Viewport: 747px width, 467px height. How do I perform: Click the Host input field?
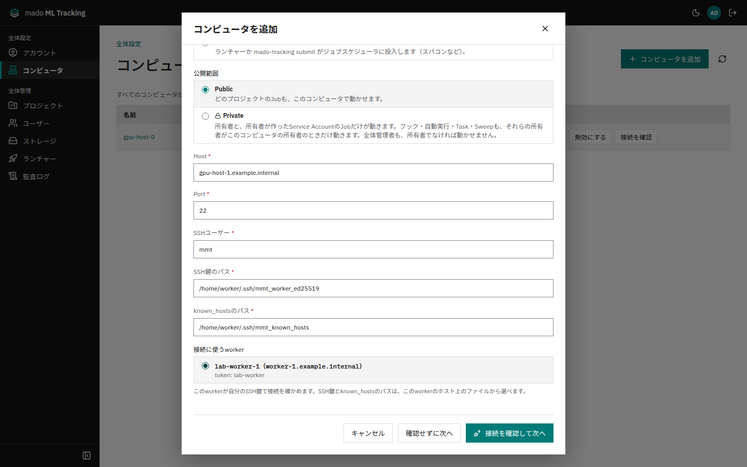[x=374, y=173]
